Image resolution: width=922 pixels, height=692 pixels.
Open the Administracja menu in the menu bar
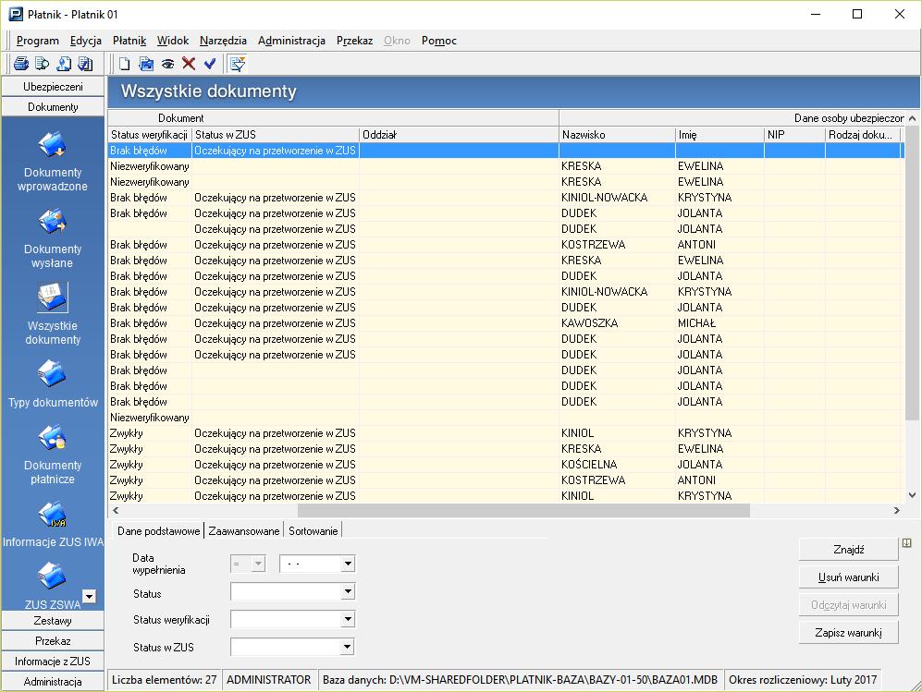tap(291, 41)
